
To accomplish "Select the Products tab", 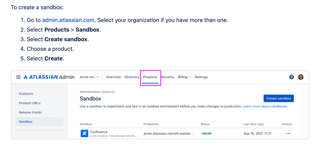I will click(x=150, y=77).
